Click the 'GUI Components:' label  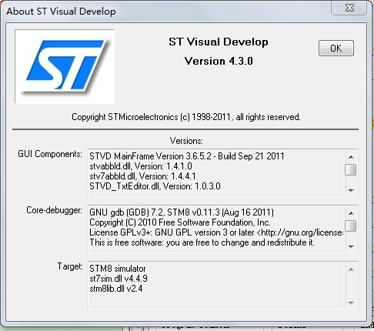point(50,154)
